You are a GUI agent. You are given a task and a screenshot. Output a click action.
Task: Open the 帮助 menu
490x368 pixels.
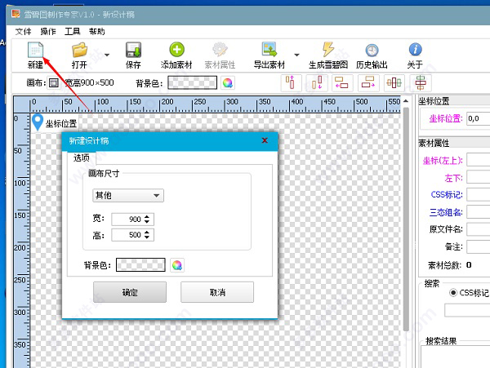point(97,32)
